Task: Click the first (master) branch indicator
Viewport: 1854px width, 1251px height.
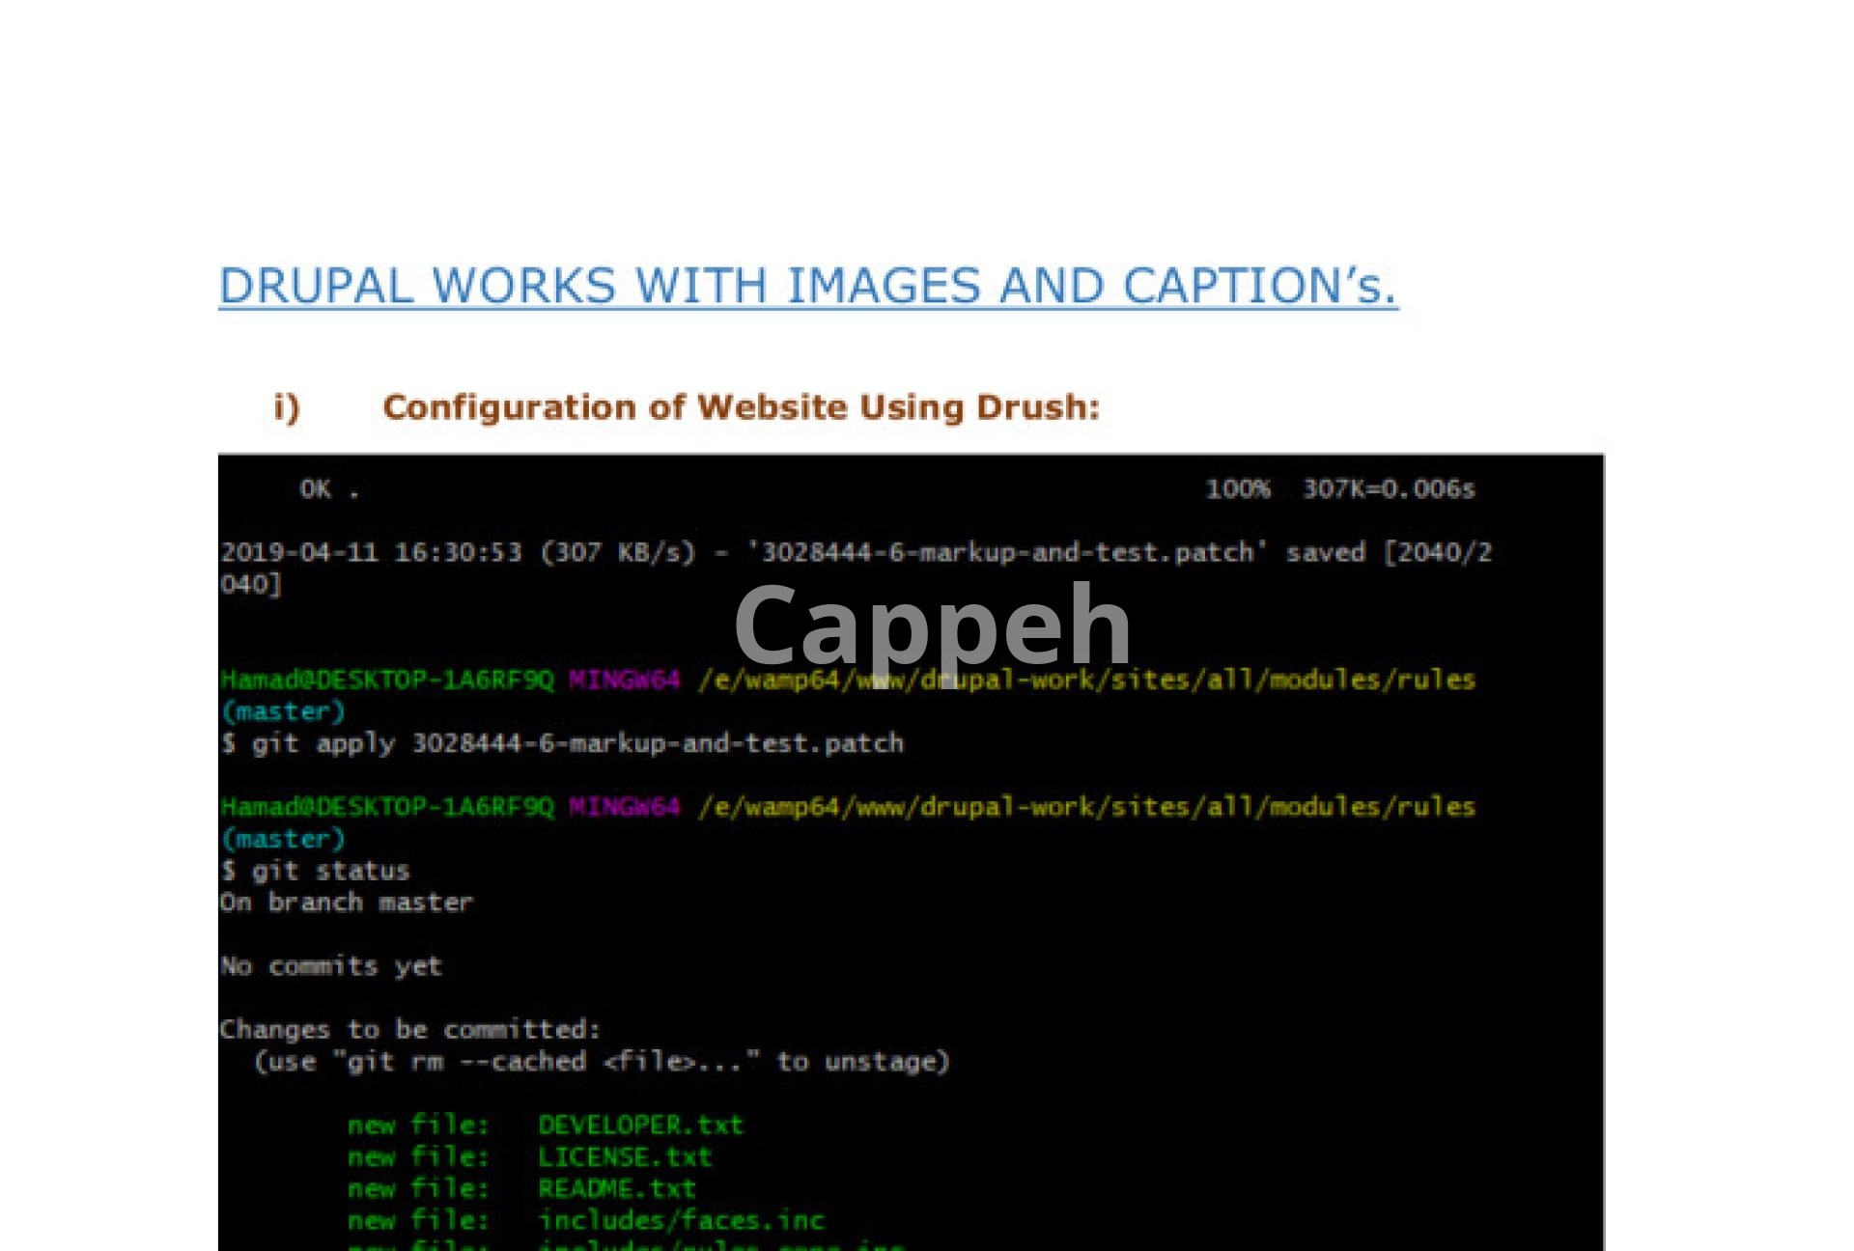Action: click(x=283, y=711)
